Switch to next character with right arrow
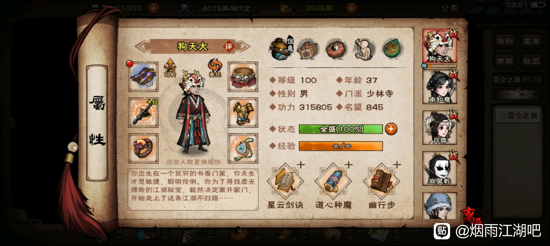Viewport: 550px width, 246px height. click(243, 46)
